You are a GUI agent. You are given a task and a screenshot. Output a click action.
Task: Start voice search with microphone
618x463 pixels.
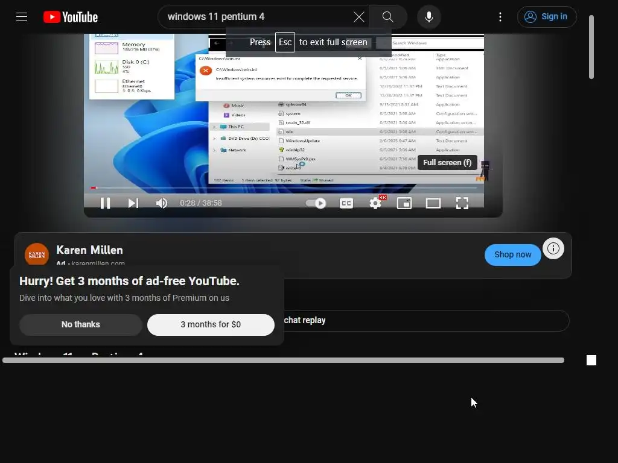click(x=429, y=17)
